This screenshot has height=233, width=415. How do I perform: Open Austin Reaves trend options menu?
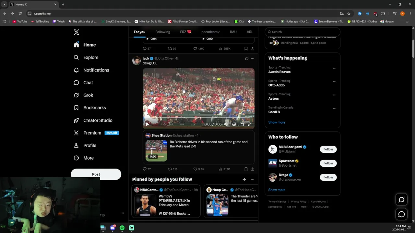pyautogui.click(x=335, y=68)
